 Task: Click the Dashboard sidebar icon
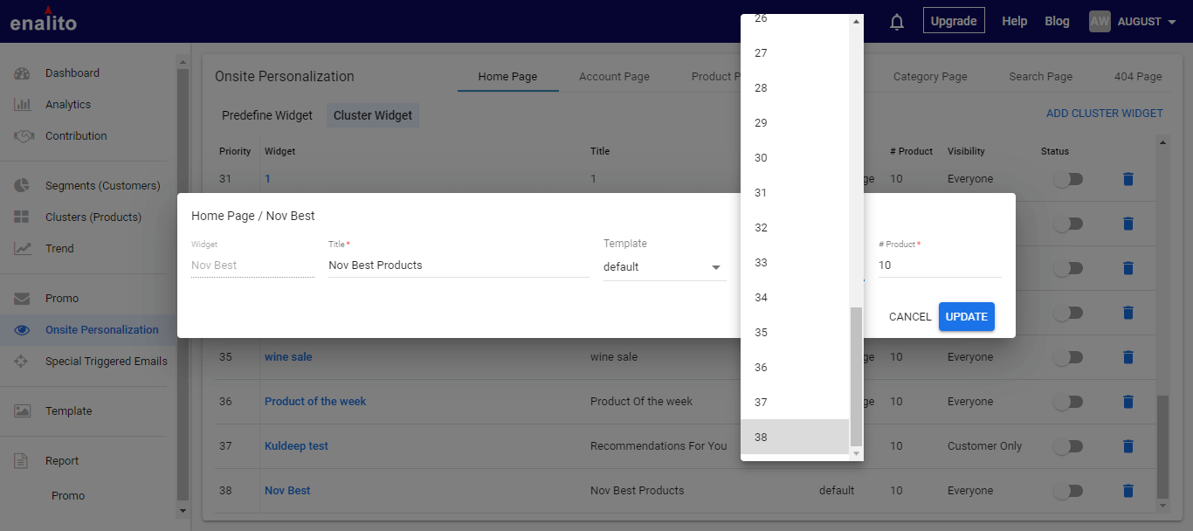tap(23, 73)
